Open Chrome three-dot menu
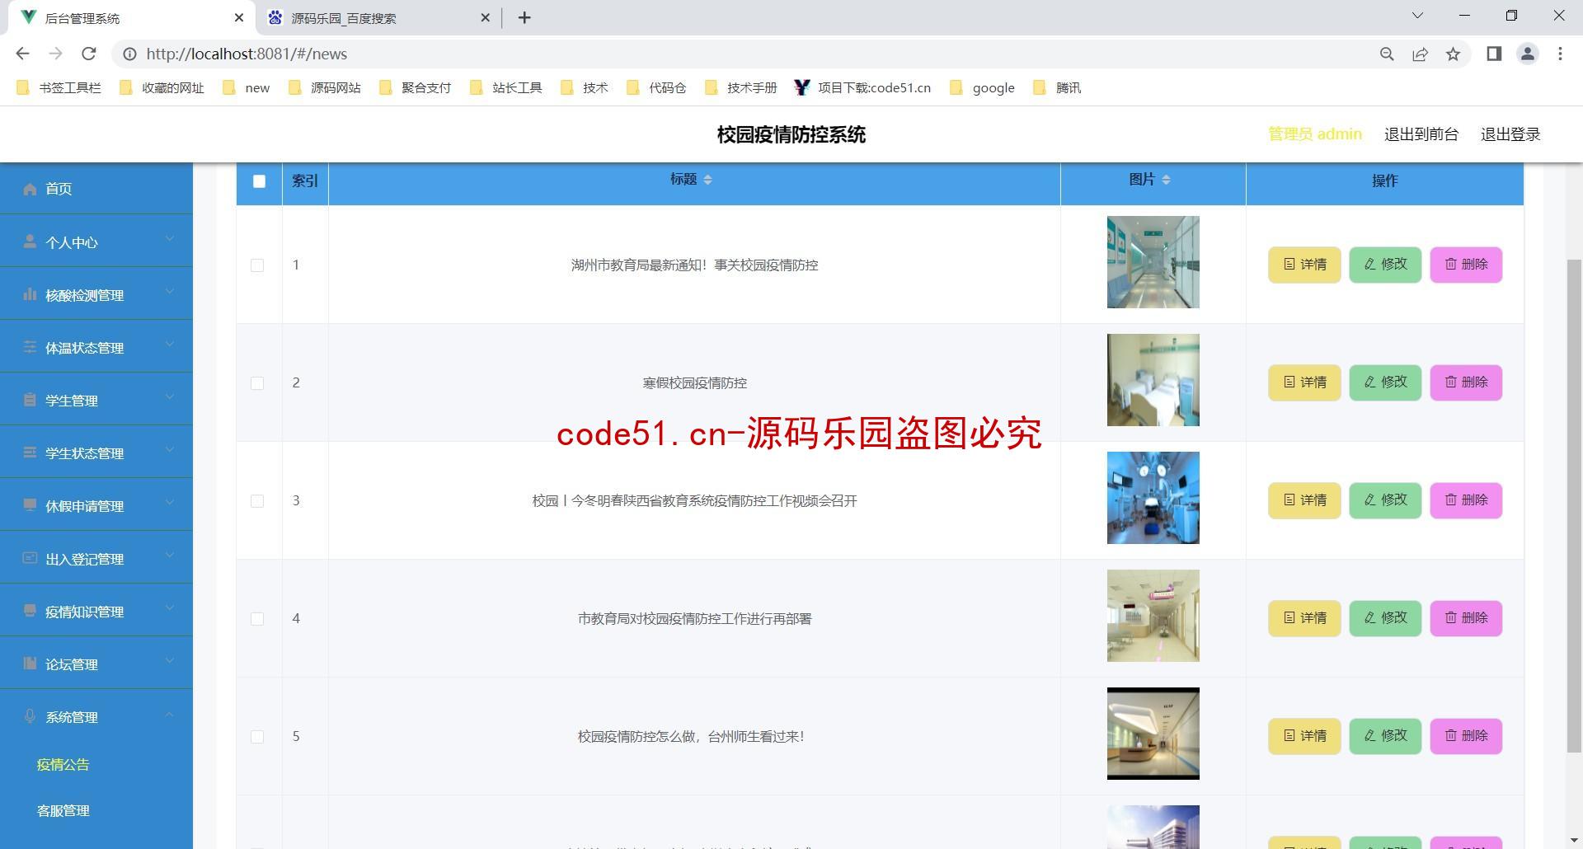 click(1560, 54)
